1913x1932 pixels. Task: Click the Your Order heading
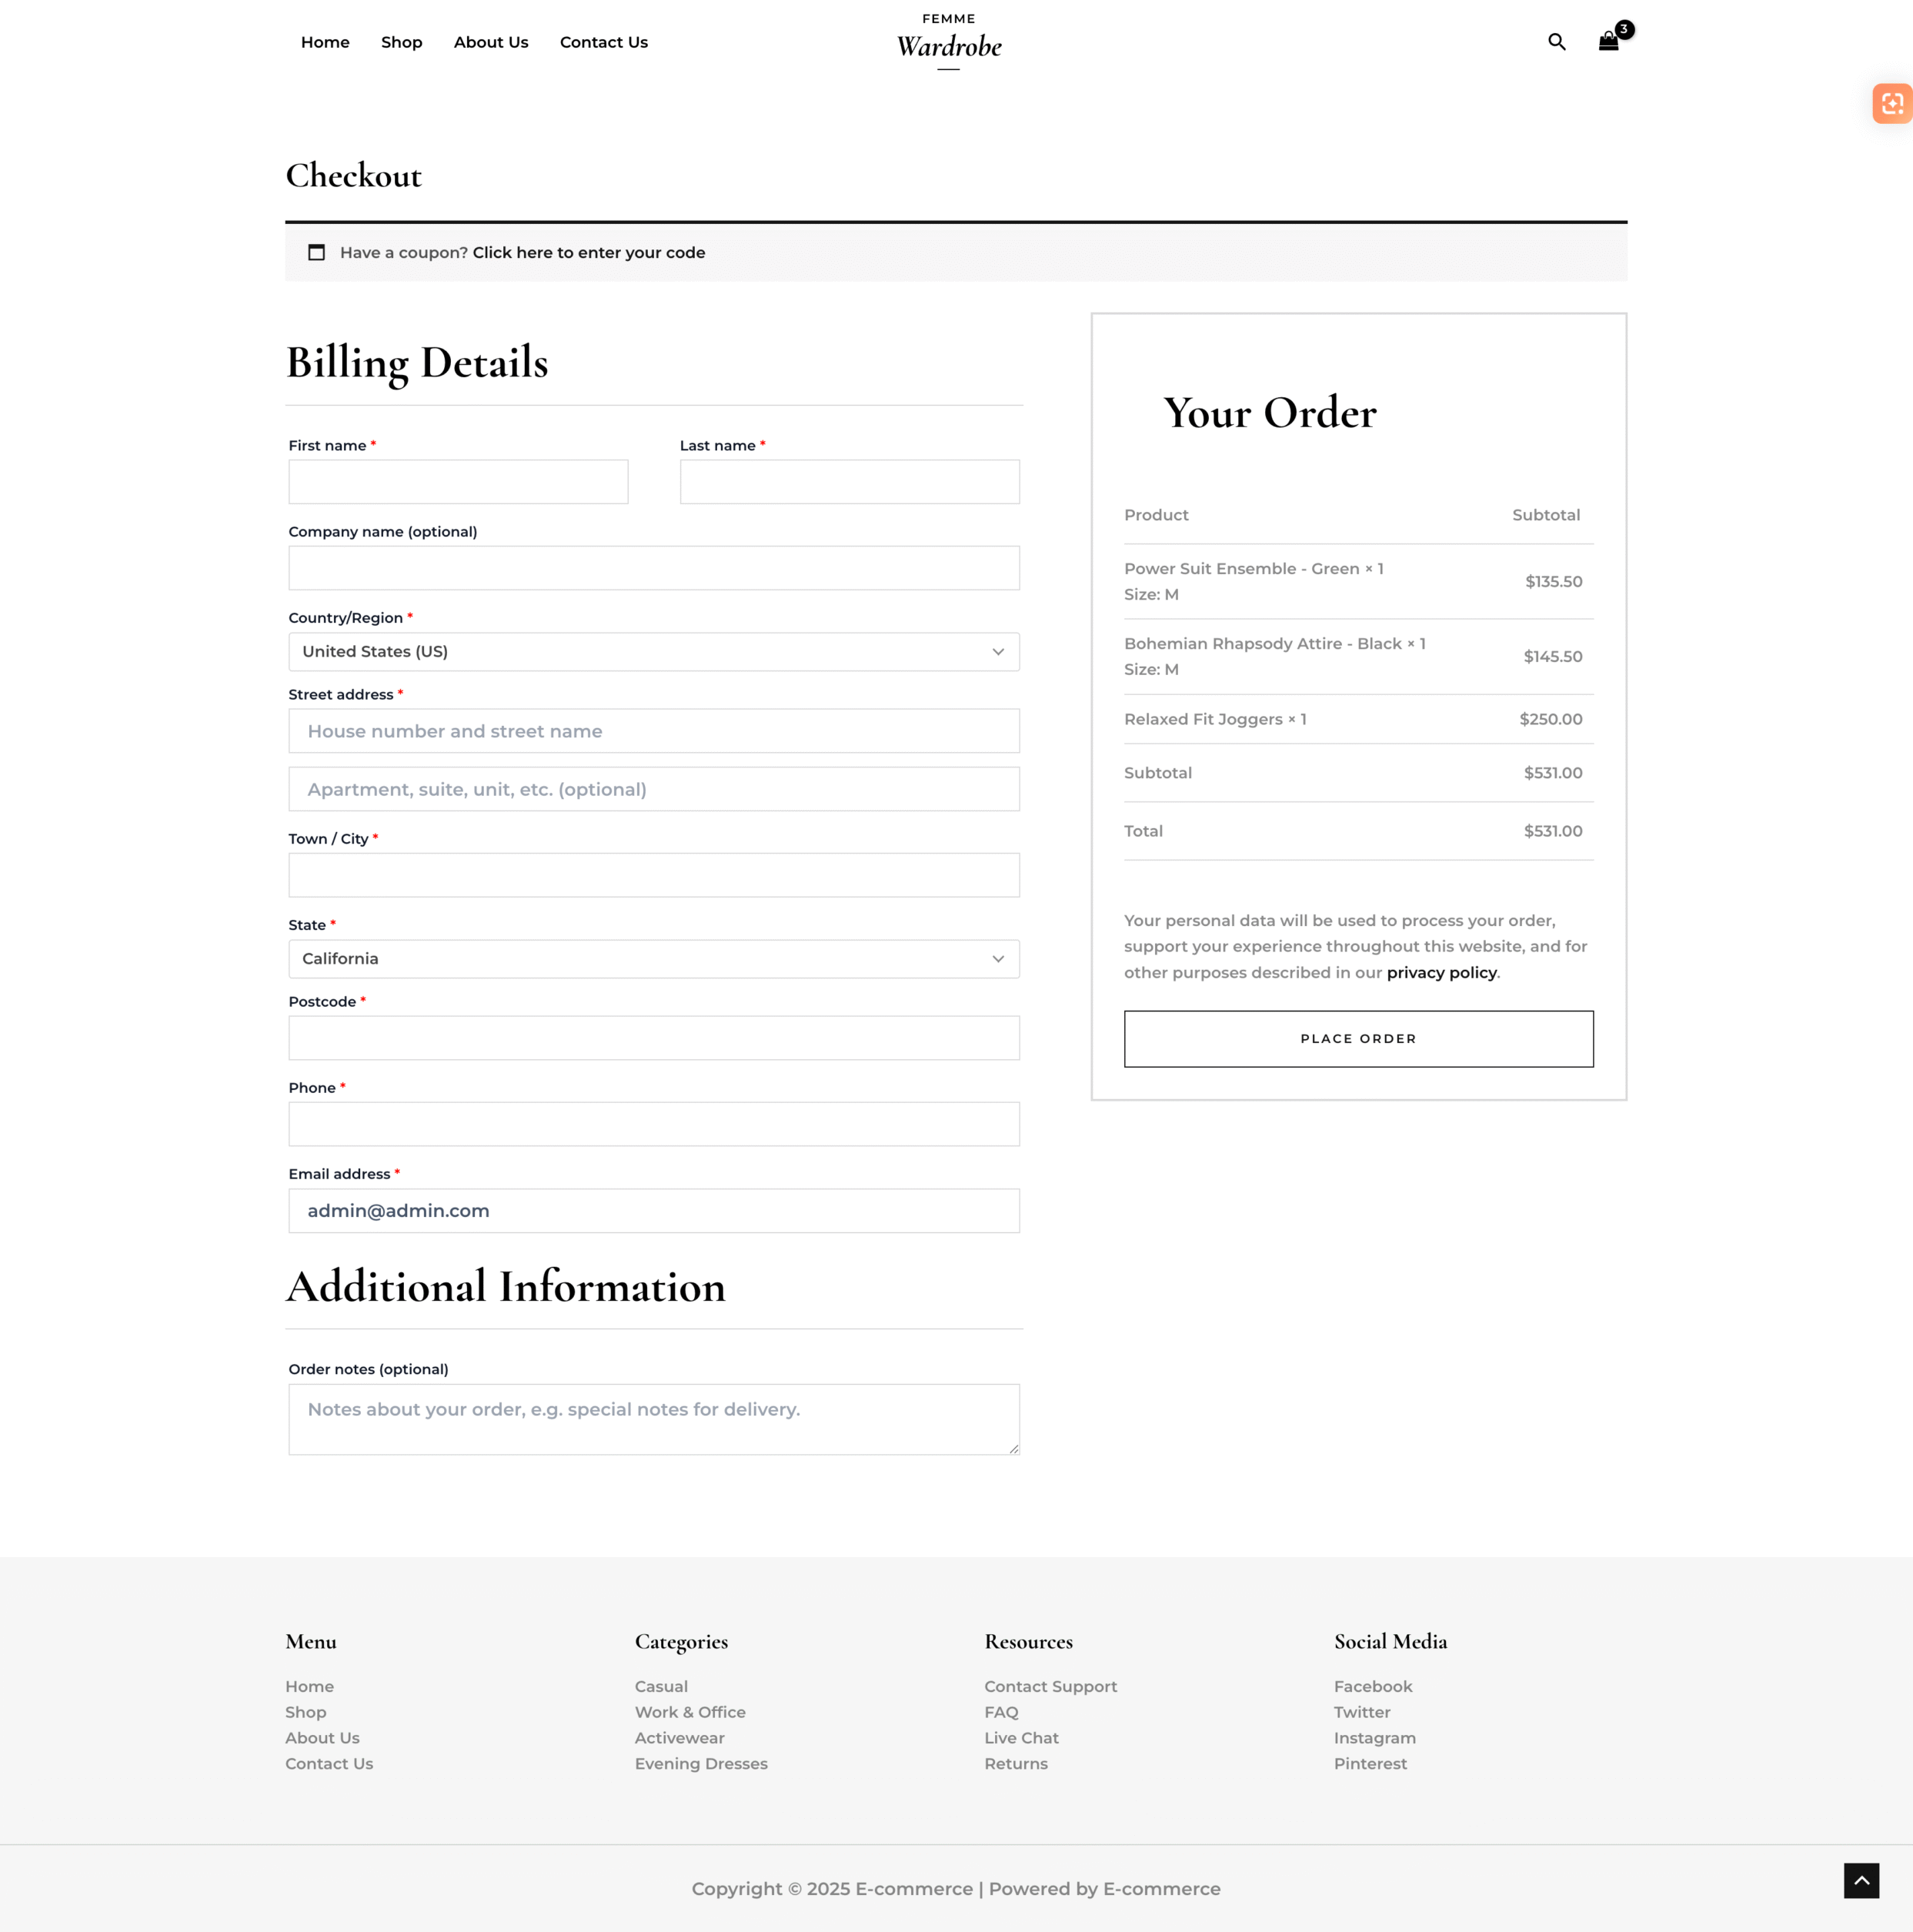click(1270, 413)
